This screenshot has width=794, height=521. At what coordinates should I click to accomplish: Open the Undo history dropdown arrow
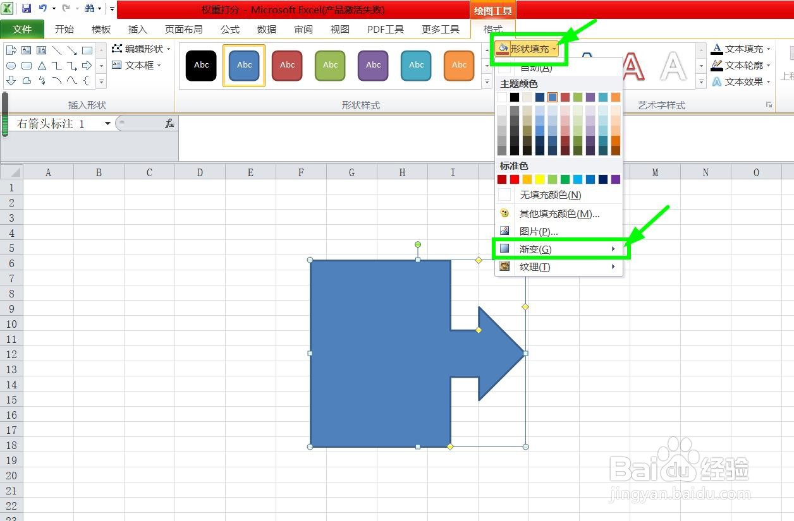click(x=54, y=9)
